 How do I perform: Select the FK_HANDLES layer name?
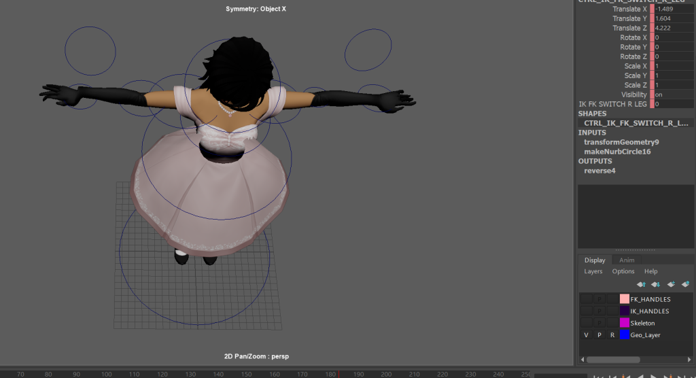click(x=650, y=299)
